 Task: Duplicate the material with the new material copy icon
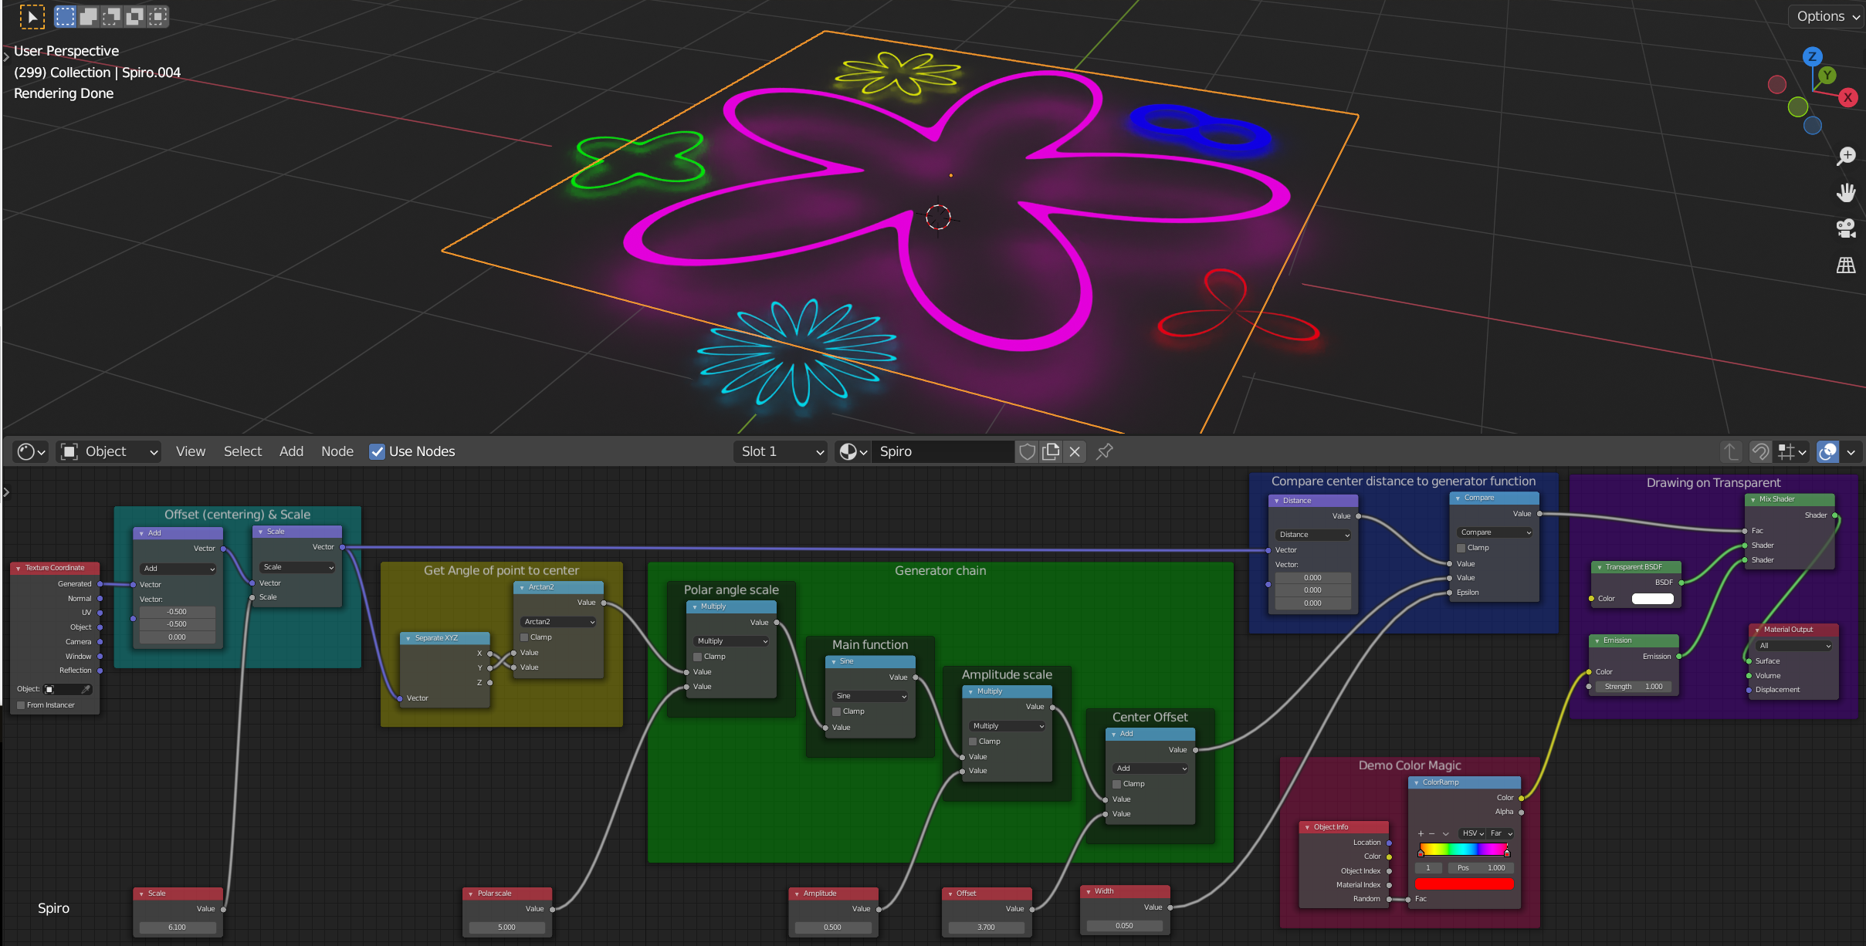tap(1051, 451)
